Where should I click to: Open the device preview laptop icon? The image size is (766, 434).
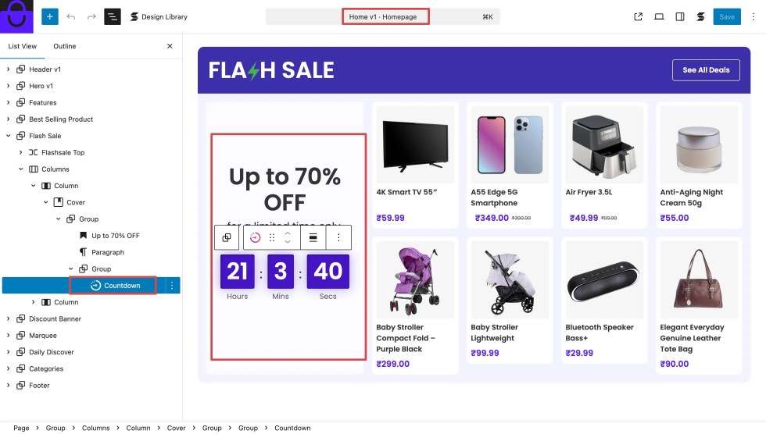659,16
